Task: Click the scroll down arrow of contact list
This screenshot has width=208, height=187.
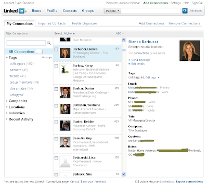Action: pyautogui.click(x=124, y=174)
